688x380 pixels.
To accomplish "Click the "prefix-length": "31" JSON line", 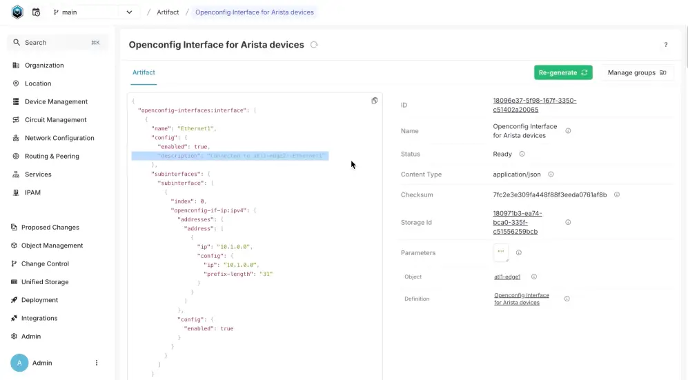I will (x=238, y=274).
